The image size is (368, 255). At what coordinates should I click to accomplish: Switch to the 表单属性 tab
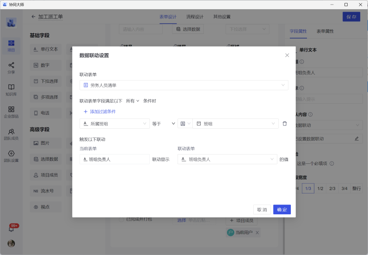325,31
